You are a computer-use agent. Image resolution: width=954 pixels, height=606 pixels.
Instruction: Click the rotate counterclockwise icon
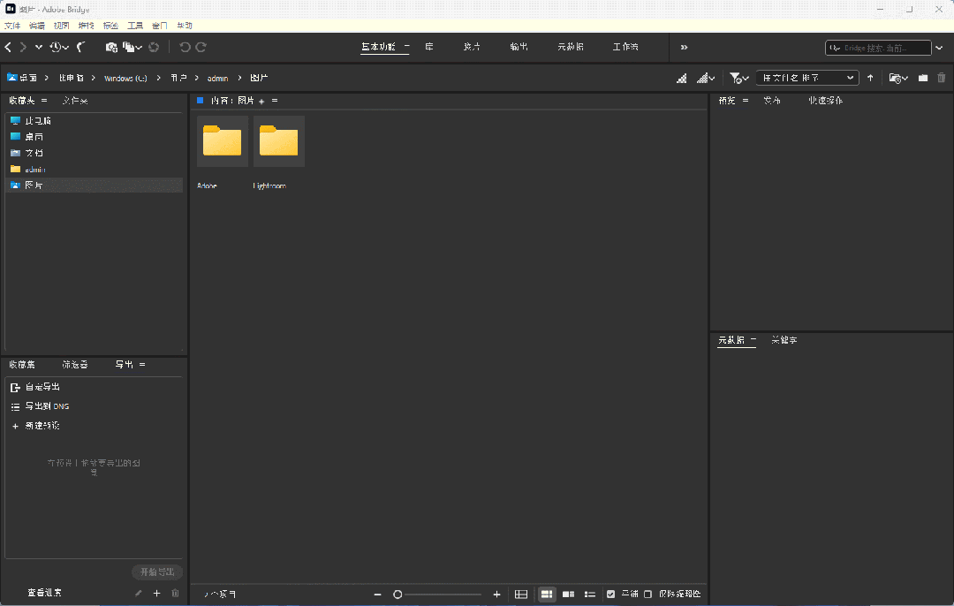coord(185,46)
